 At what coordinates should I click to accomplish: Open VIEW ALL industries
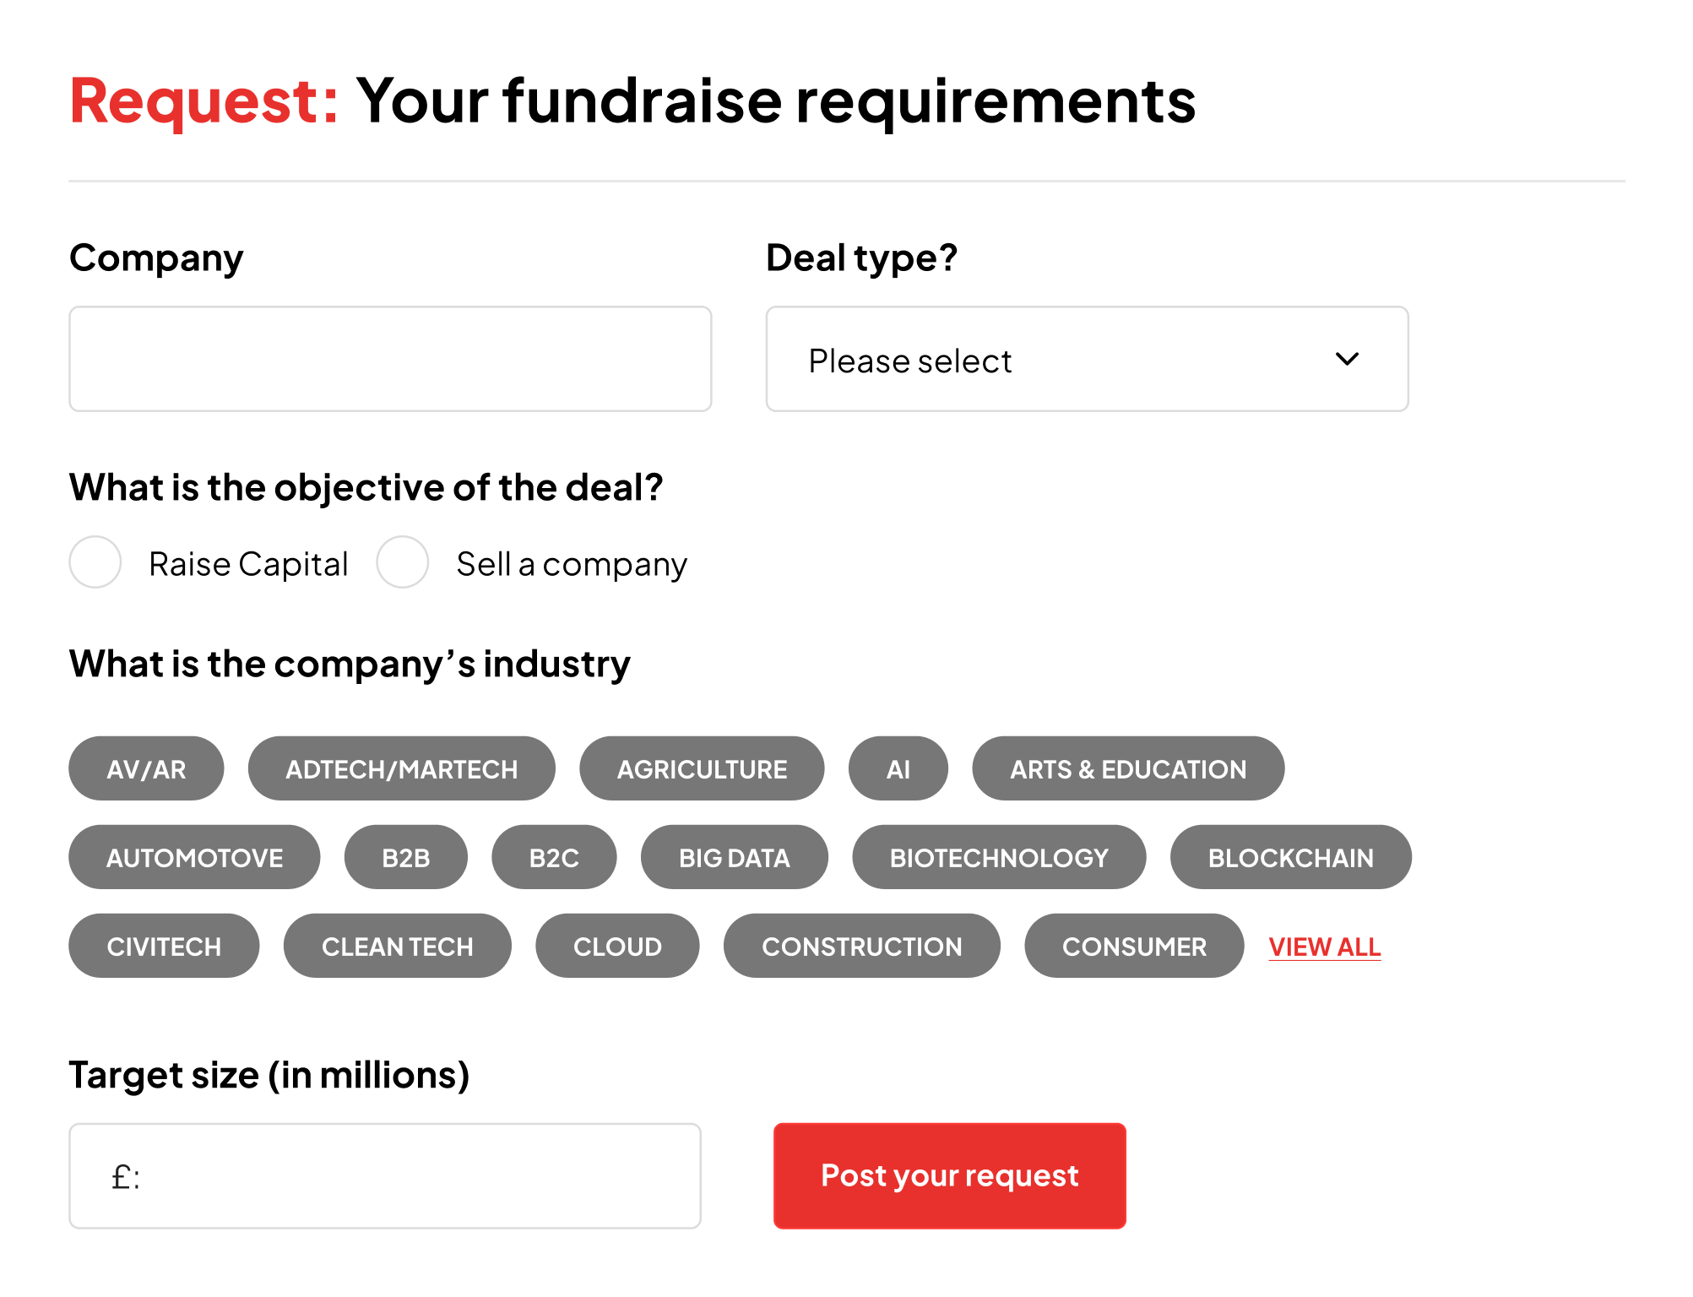coord(1324,946)
